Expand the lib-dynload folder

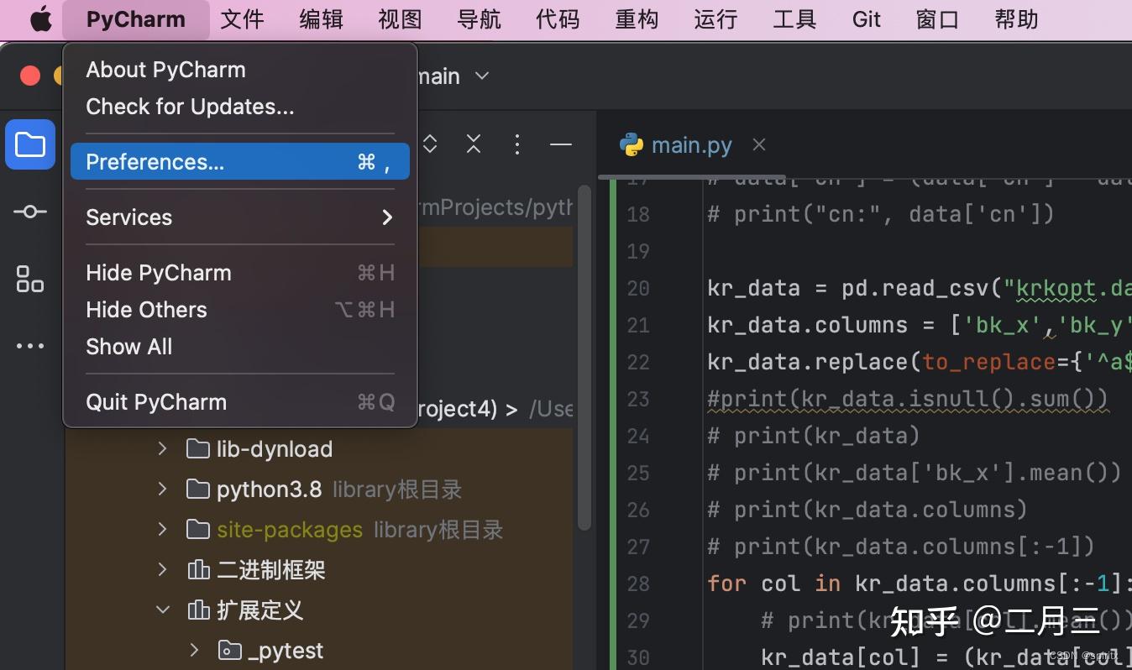[x=163, y=448]
